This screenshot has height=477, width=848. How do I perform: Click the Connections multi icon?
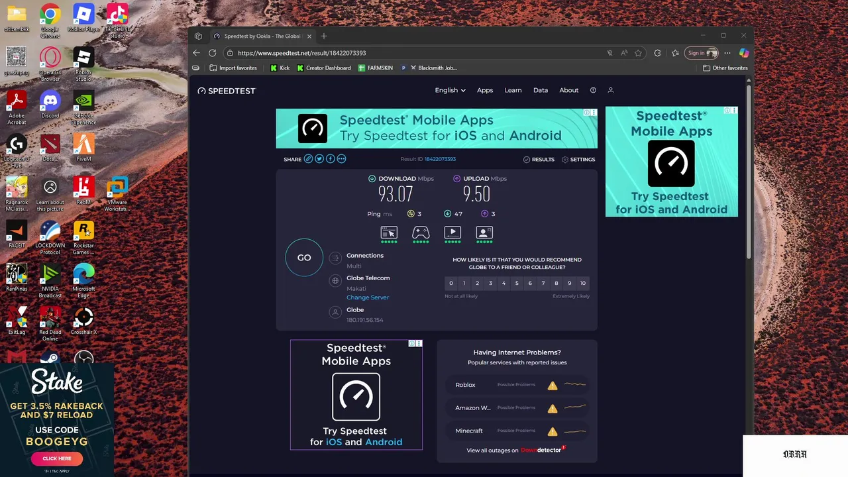pyautogui.click(x=335, y=258)
